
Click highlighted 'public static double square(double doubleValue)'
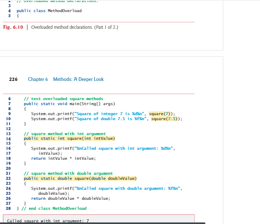(80, 179)
